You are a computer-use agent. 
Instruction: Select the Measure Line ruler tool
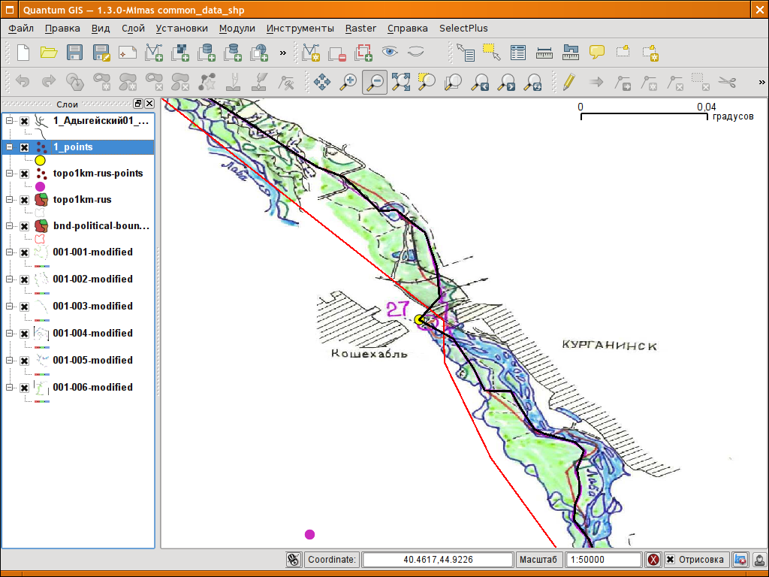tap(545, 53)
